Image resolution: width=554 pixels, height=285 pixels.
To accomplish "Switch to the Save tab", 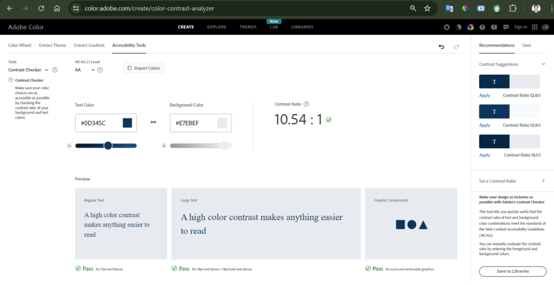I will coord(526,45).
